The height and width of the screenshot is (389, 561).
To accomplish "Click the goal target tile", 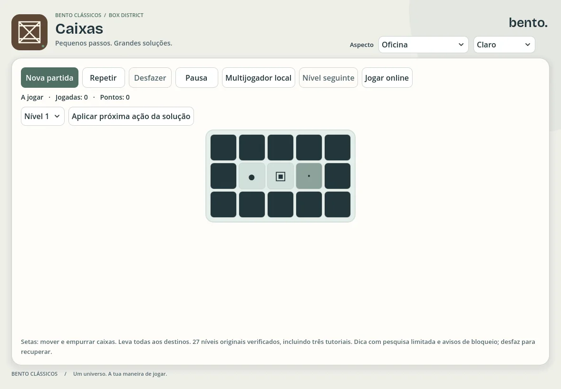I will pyautogui.click(x=309, y=176).
